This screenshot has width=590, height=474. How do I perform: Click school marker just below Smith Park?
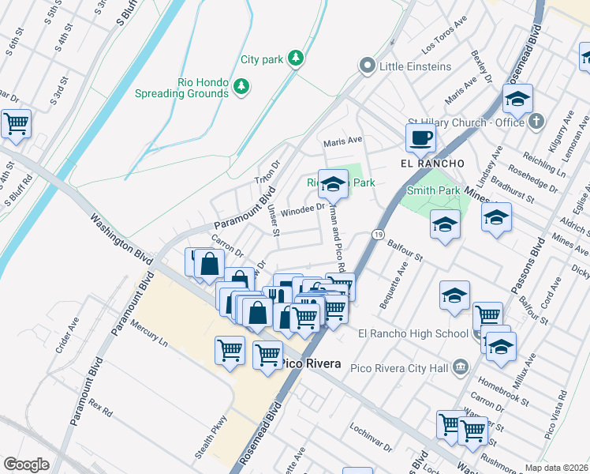(445, 225)
